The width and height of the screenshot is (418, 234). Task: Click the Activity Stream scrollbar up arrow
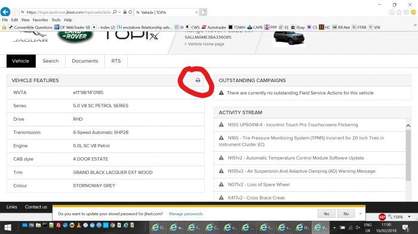click(408, 126)
